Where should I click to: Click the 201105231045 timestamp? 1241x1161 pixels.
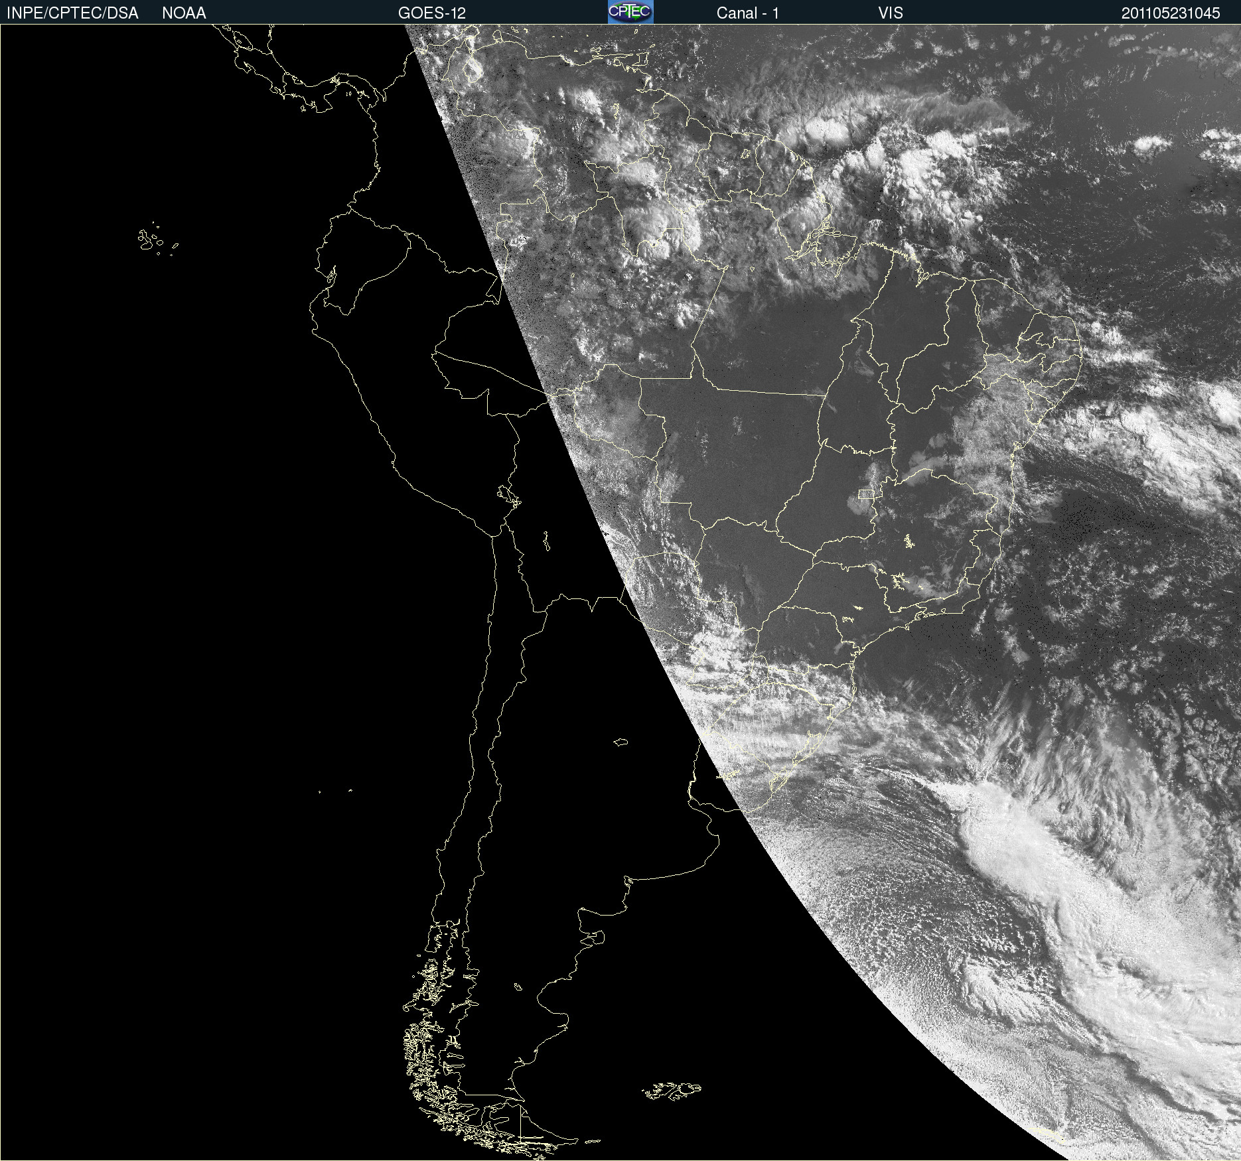click(x=1171, y=13)
